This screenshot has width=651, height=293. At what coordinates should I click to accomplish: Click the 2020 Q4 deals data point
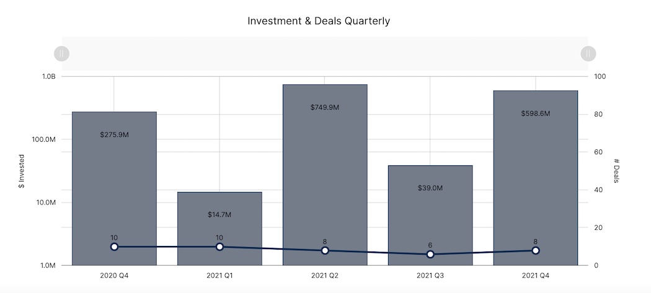(114, 247)
